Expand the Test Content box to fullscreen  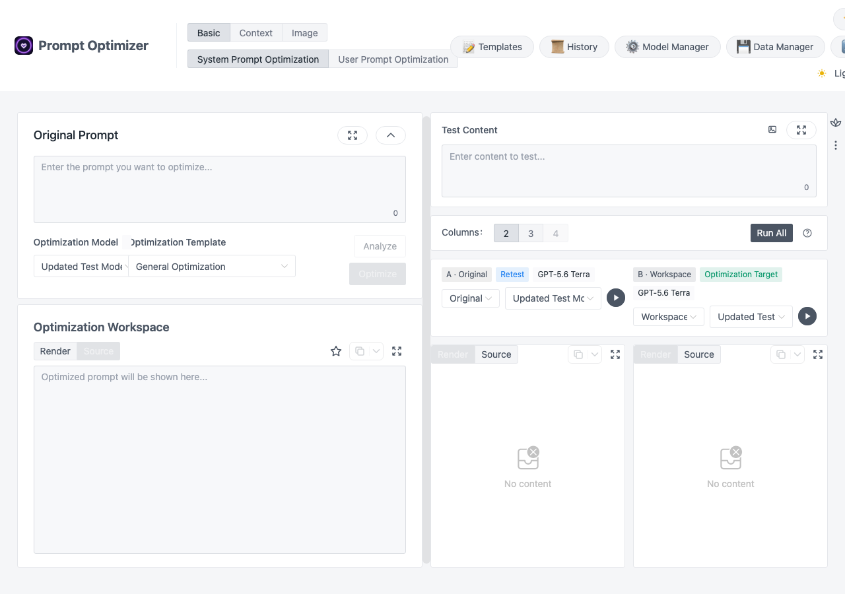click(x=801, y=130)
